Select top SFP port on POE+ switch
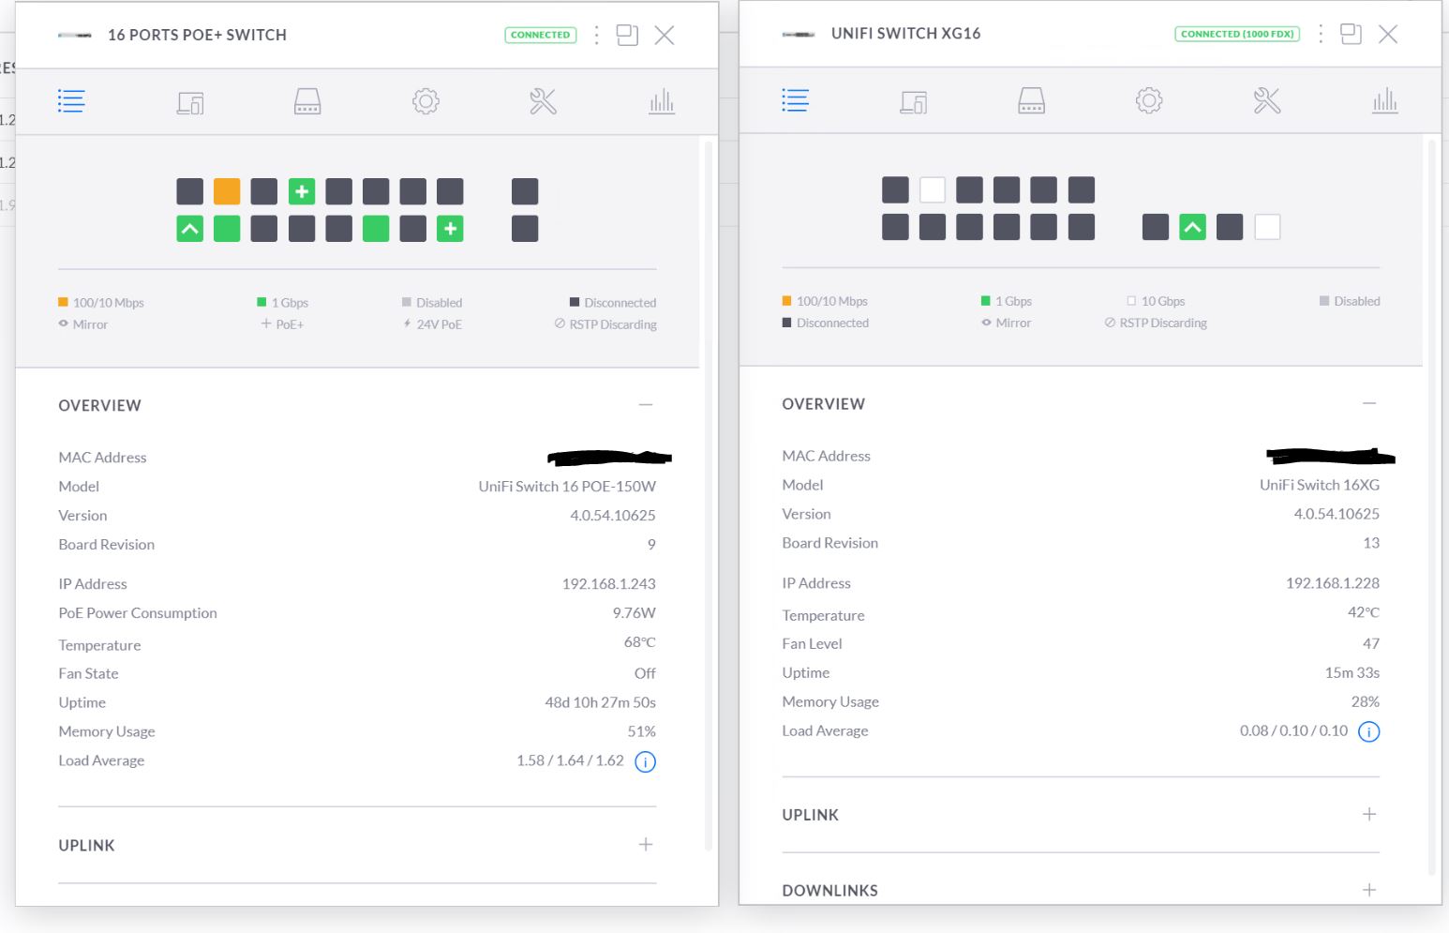The width and height of the screenshot is (1449, 933). pyautogui.click(x=525, y=191)
